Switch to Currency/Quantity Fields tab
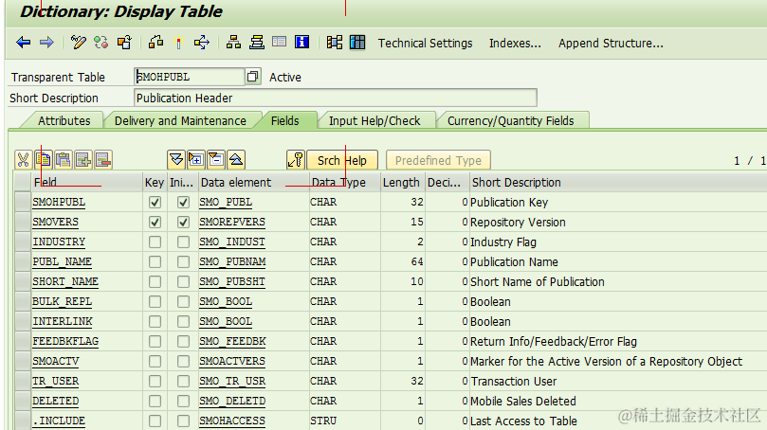 [x=511, y=120]
